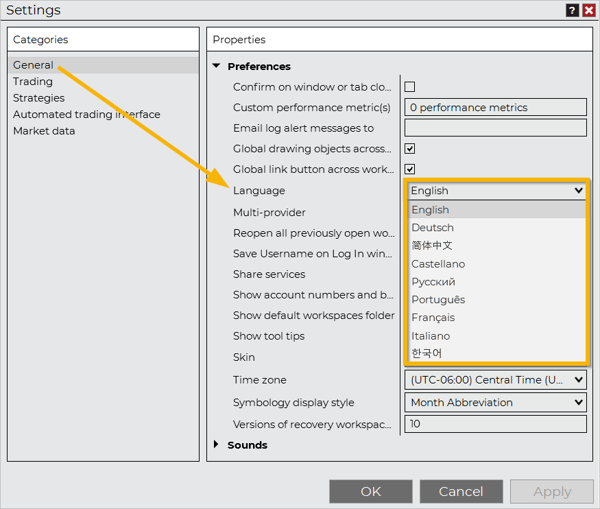This screenshot has width=600, height=509.
Task: Collapse the Preferences section
Action: [x=217, y=66]
